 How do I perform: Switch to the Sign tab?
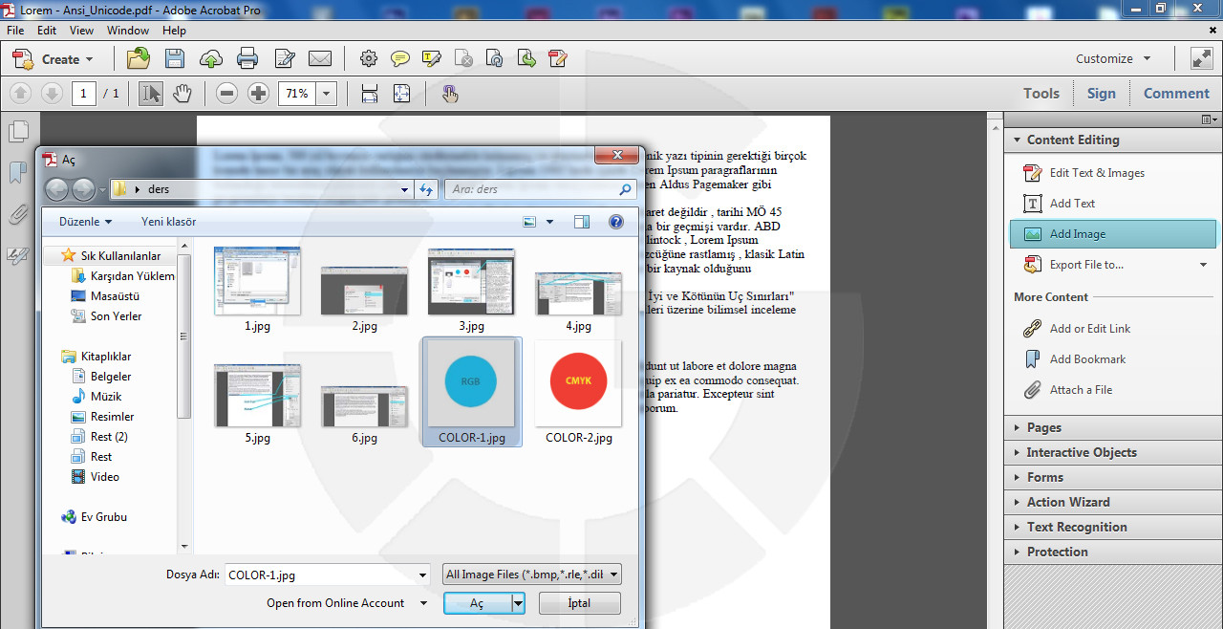click(x=1101, y=93)
